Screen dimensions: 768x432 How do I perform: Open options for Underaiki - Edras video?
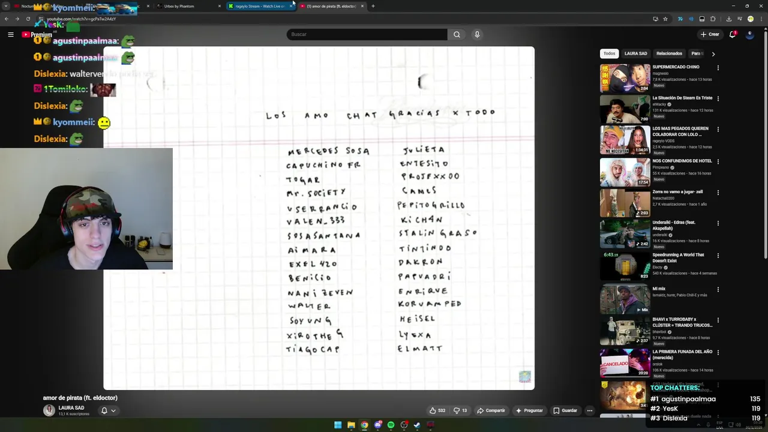718,223
